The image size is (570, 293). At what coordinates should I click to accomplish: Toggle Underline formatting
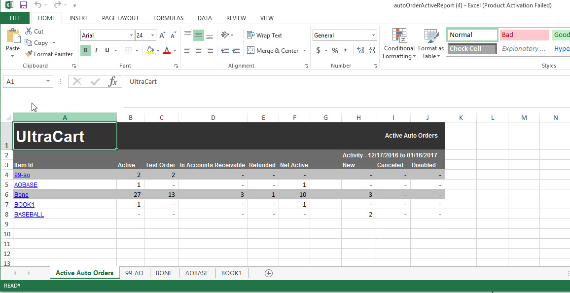(107, 50)
